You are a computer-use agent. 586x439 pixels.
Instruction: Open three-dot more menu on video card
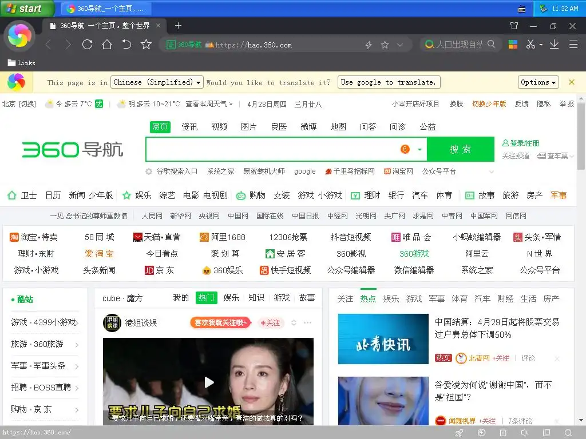[307, 322]
